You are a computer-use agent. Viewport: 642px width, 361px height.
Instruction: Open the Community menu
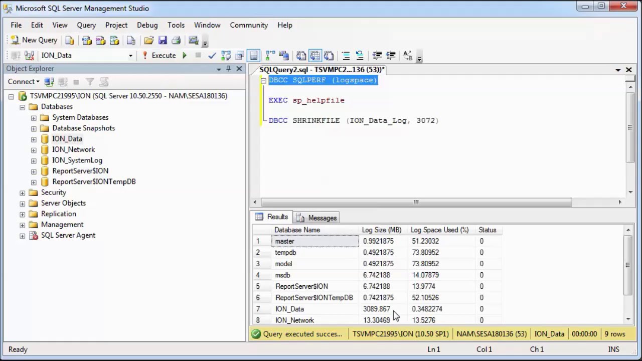click(249, 25)
